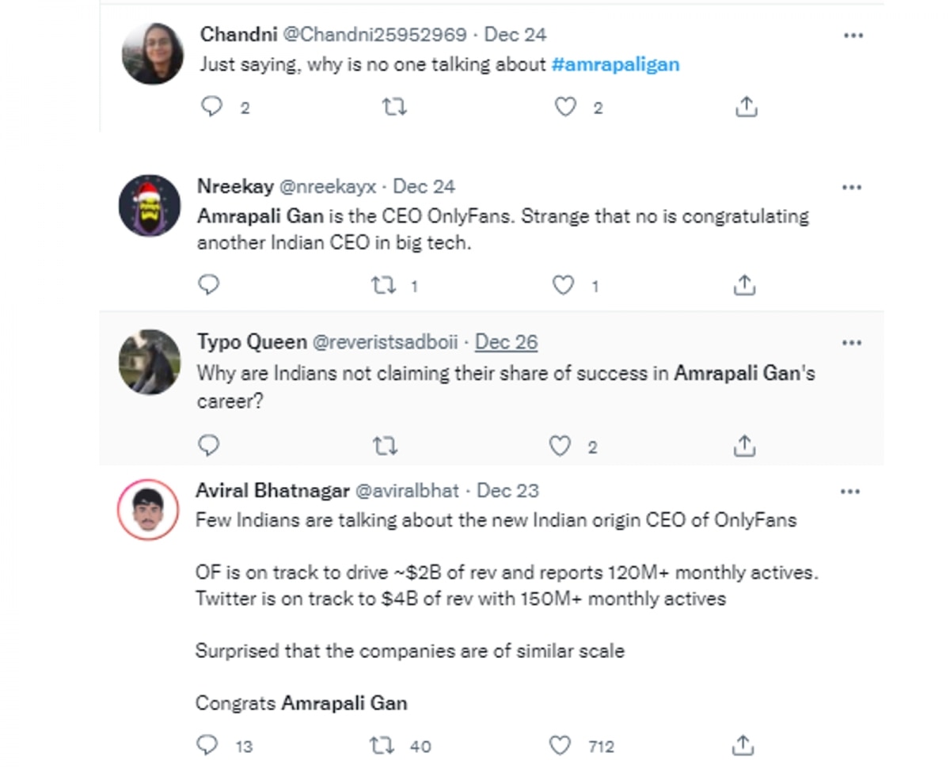Share Chandni's tweet

tap(746, 108)
